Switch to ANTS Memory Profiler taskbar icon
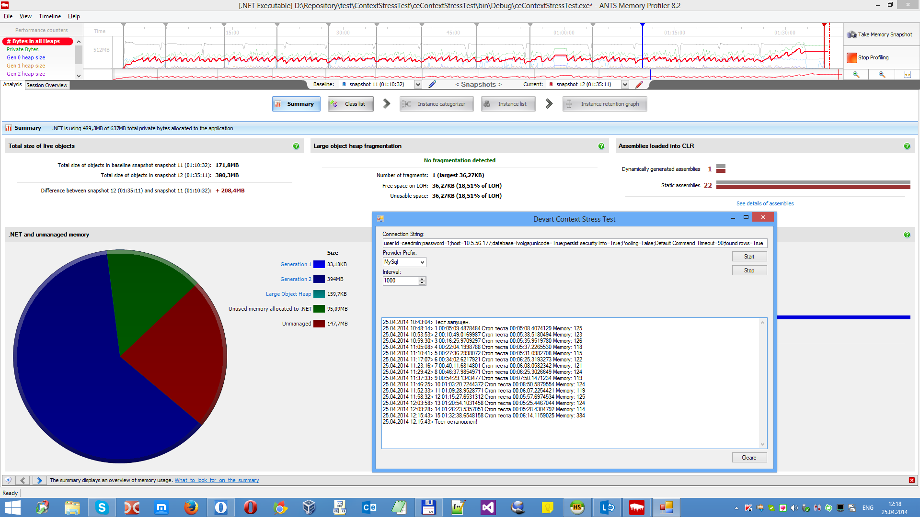The width and height of the screenshot is (920, 517). tap(636, 507)
